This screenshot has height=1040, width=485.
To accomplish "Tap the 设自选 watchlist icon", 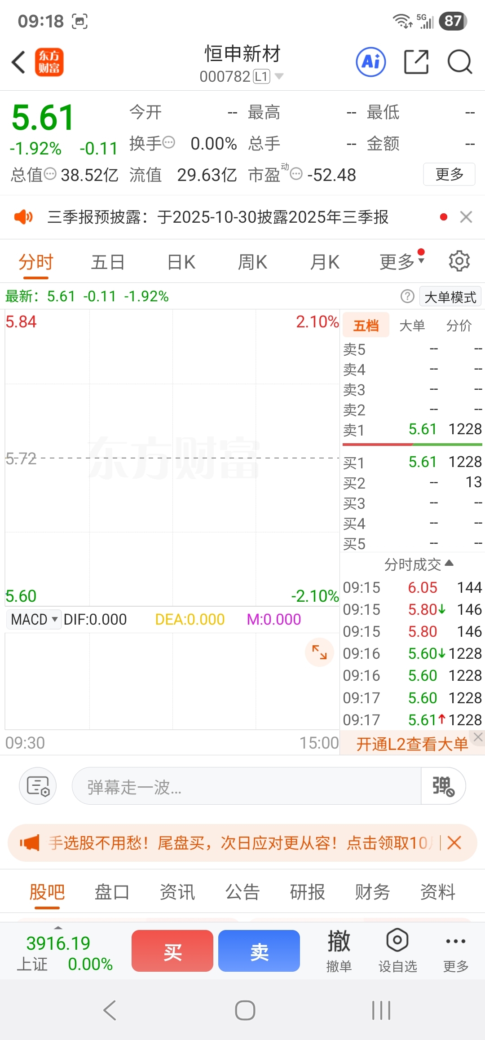I will pyautogui.click(x=397, y=950).
